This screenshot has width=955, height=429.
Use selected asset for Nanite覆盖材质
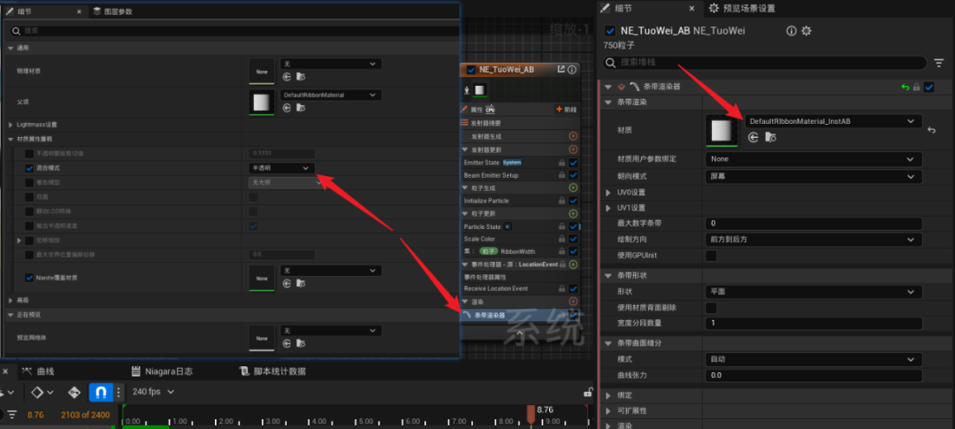286,283
